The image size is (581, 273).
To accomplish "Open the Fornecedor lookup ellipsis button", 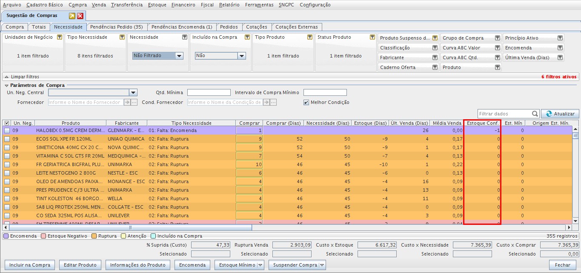I will click(134, 102).
